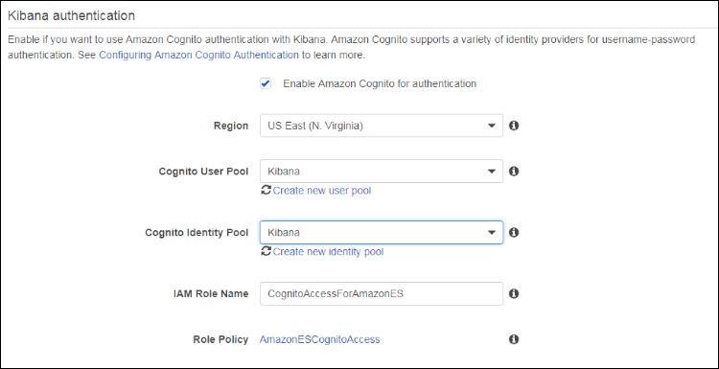Open the Region dropdown

point(382,126)
